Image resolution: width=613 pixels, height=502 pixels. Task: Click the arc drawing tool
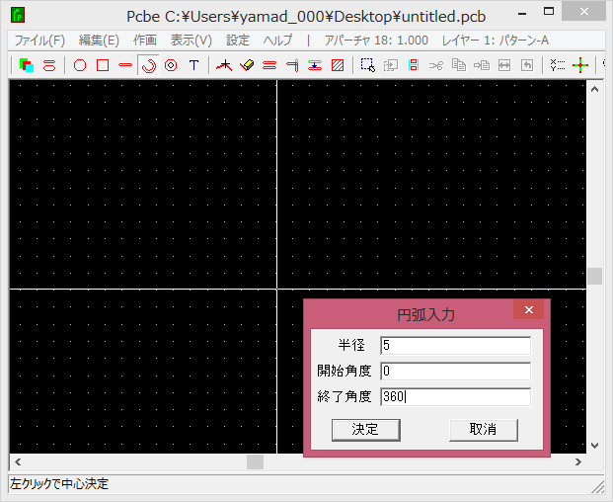(149, 65)
